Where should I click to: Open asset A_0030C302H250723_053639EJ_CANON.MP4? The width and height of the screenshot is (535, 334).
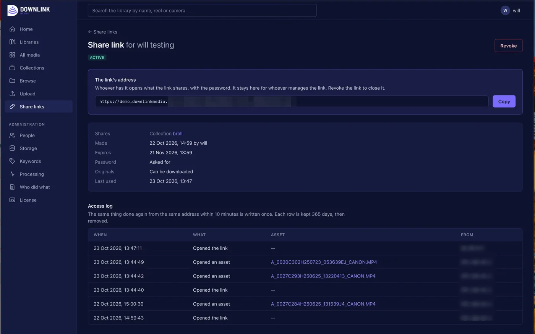(324, 262)
